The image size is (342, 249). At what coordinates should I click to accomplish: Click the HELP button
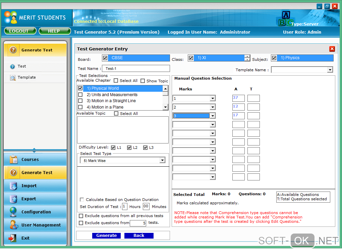55,31
